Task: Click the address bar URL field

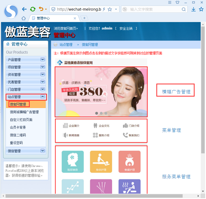Action: click(79, 9)
